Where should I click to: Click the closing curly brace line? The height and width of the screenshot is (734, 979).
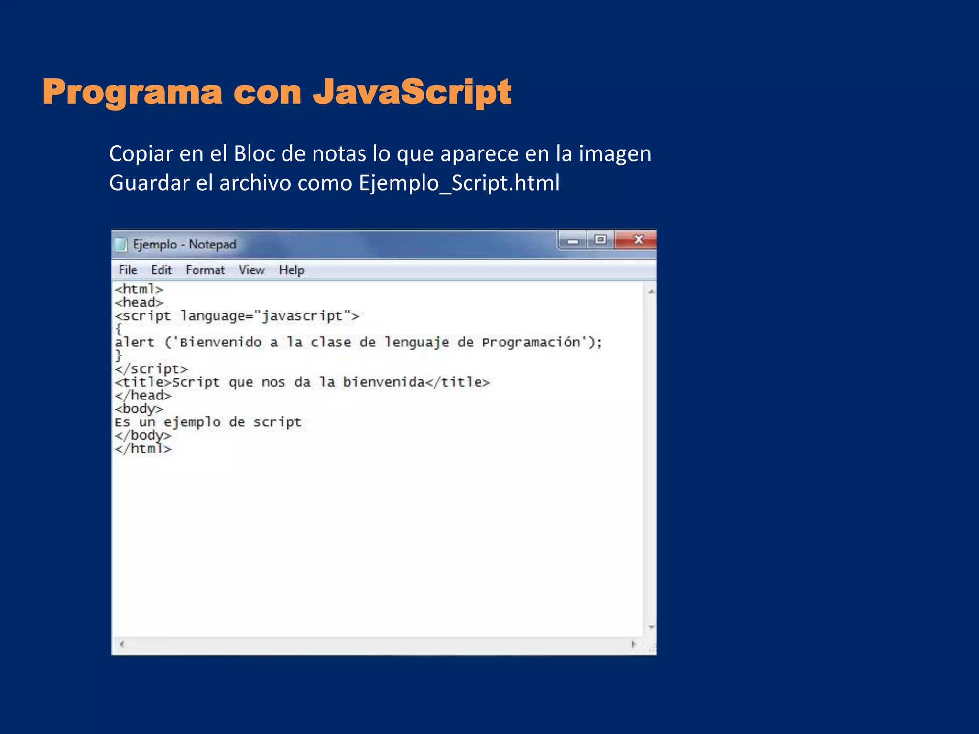[119, 356]
